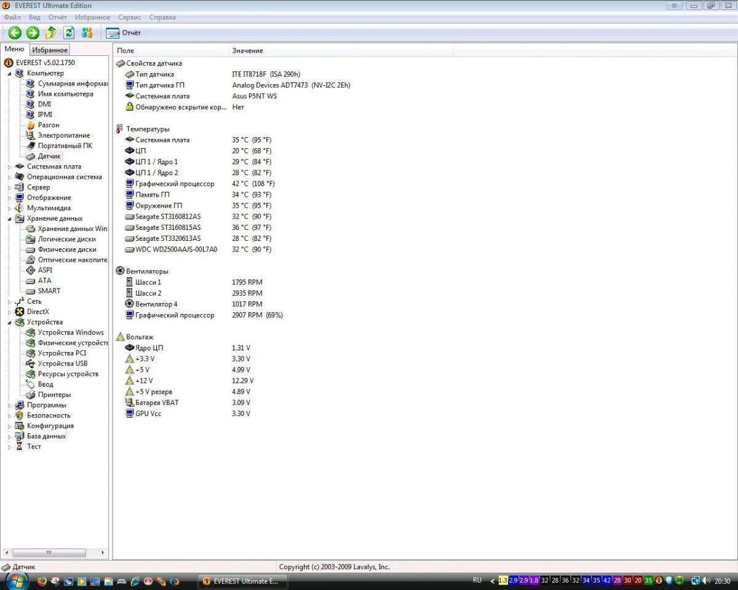
Task: Open the Справка menu
Action: pyautogui.click(x=163, y=17)
